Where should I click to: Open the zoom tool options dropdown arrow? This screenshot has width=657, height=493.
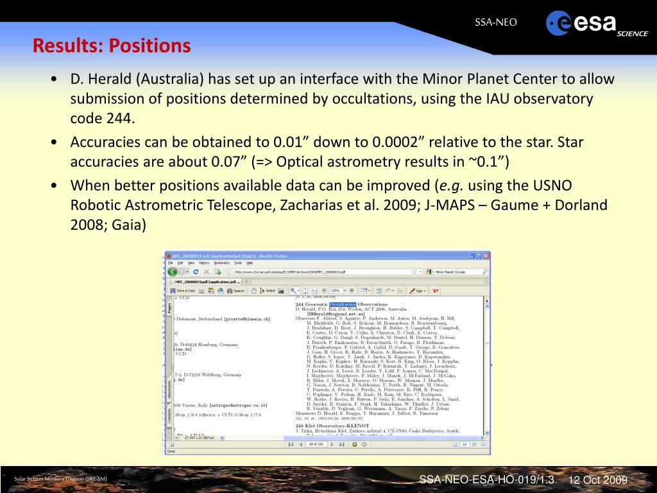299,291
